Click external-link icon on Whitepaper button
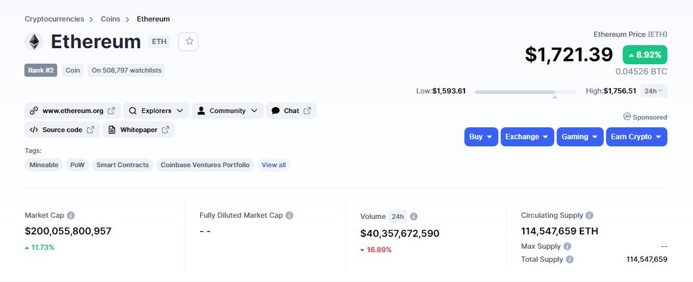The width and height of the screenshot is (693, 282). (166, 130)
